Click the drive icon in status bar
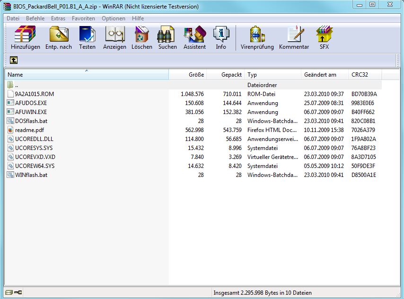The width and height of the screenshot is (404, 299). 9,292
